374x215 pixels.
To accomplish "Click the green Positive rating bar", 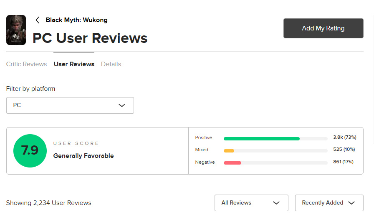I will tap(261, 139).
